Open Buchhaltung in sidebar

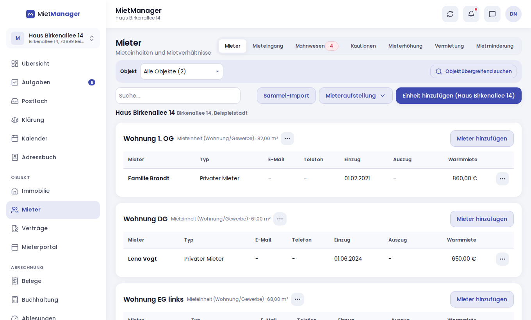coord(53,300)
